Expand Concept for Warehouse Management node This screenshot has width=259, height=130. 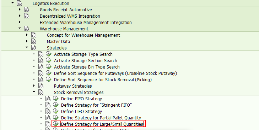27,35
